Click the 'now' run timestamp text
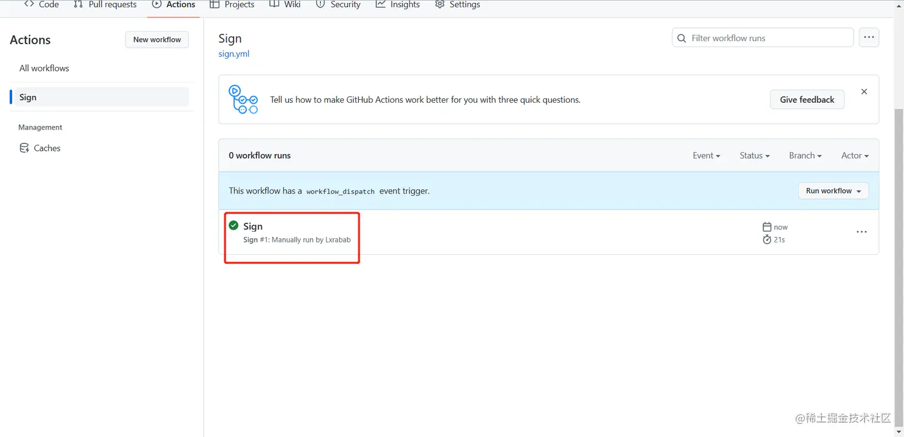904x437 pixels. point(781,227)
